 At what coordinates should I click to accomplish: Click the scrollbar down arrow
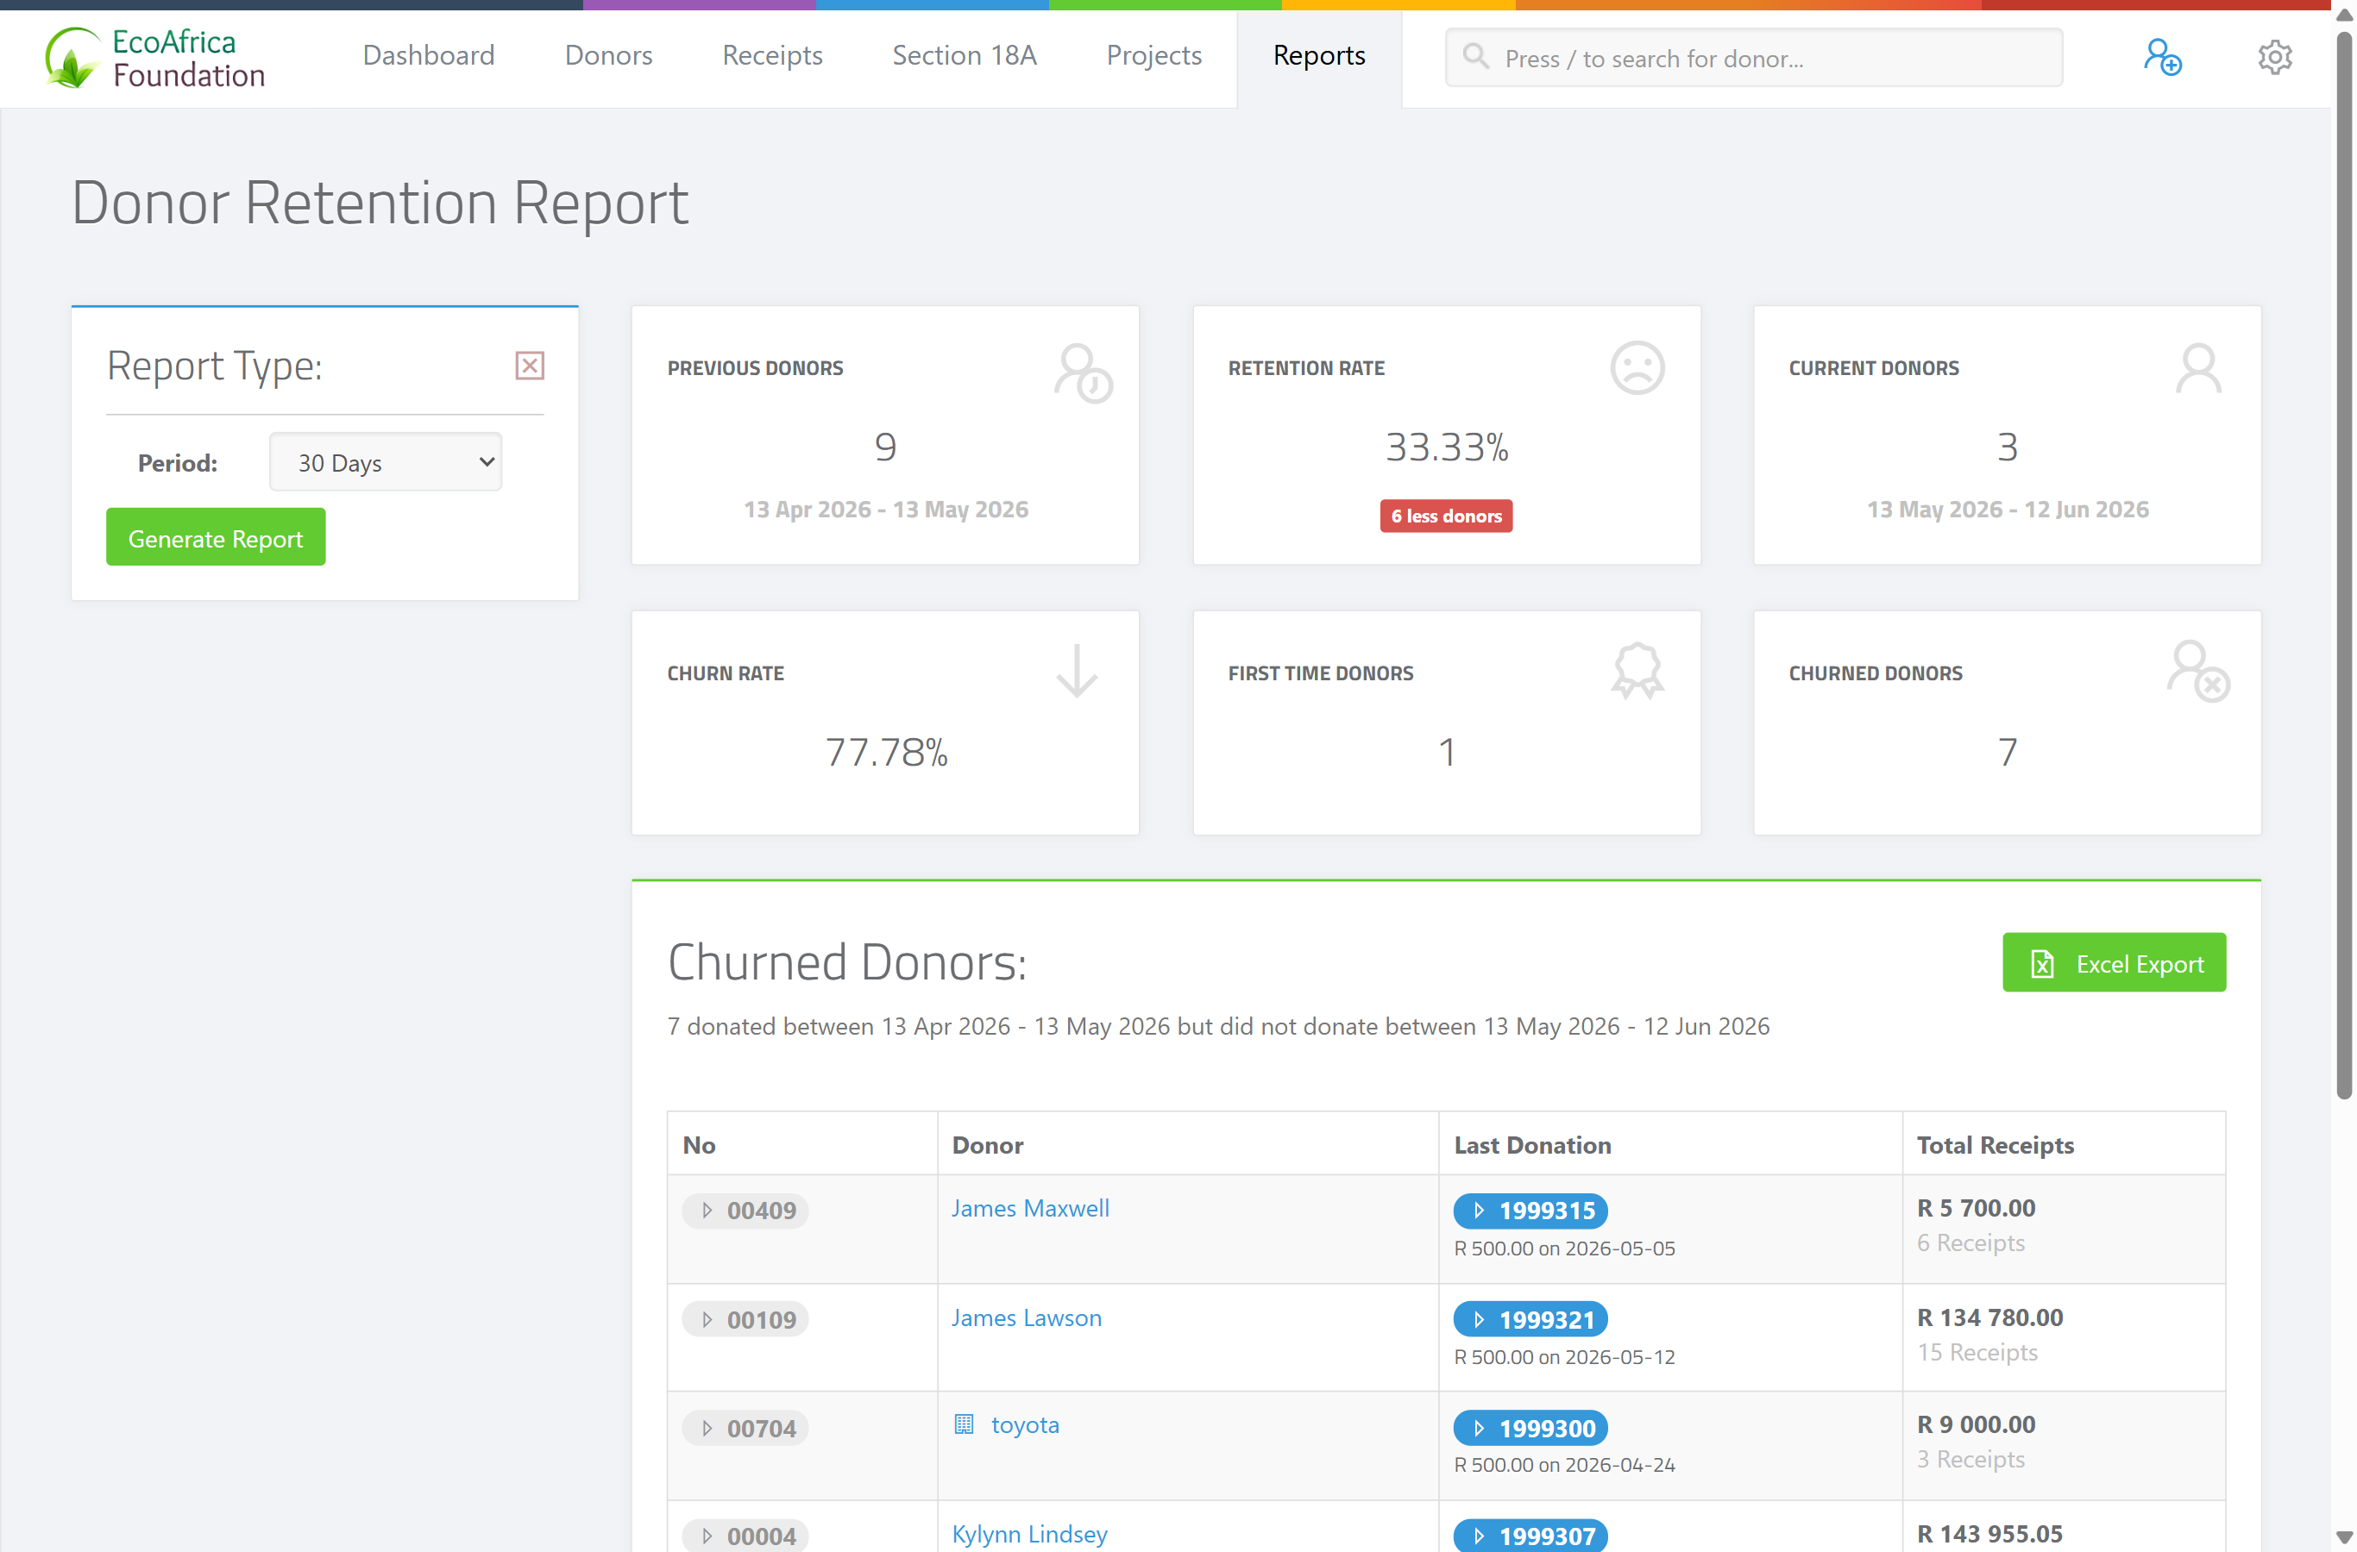(2344, 1537)
